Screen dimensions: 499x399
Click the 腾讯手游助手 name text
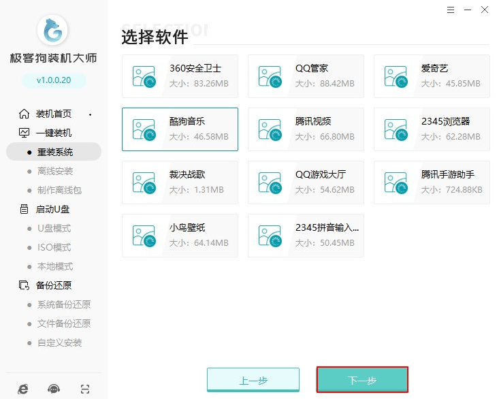[x=448, y=175]
